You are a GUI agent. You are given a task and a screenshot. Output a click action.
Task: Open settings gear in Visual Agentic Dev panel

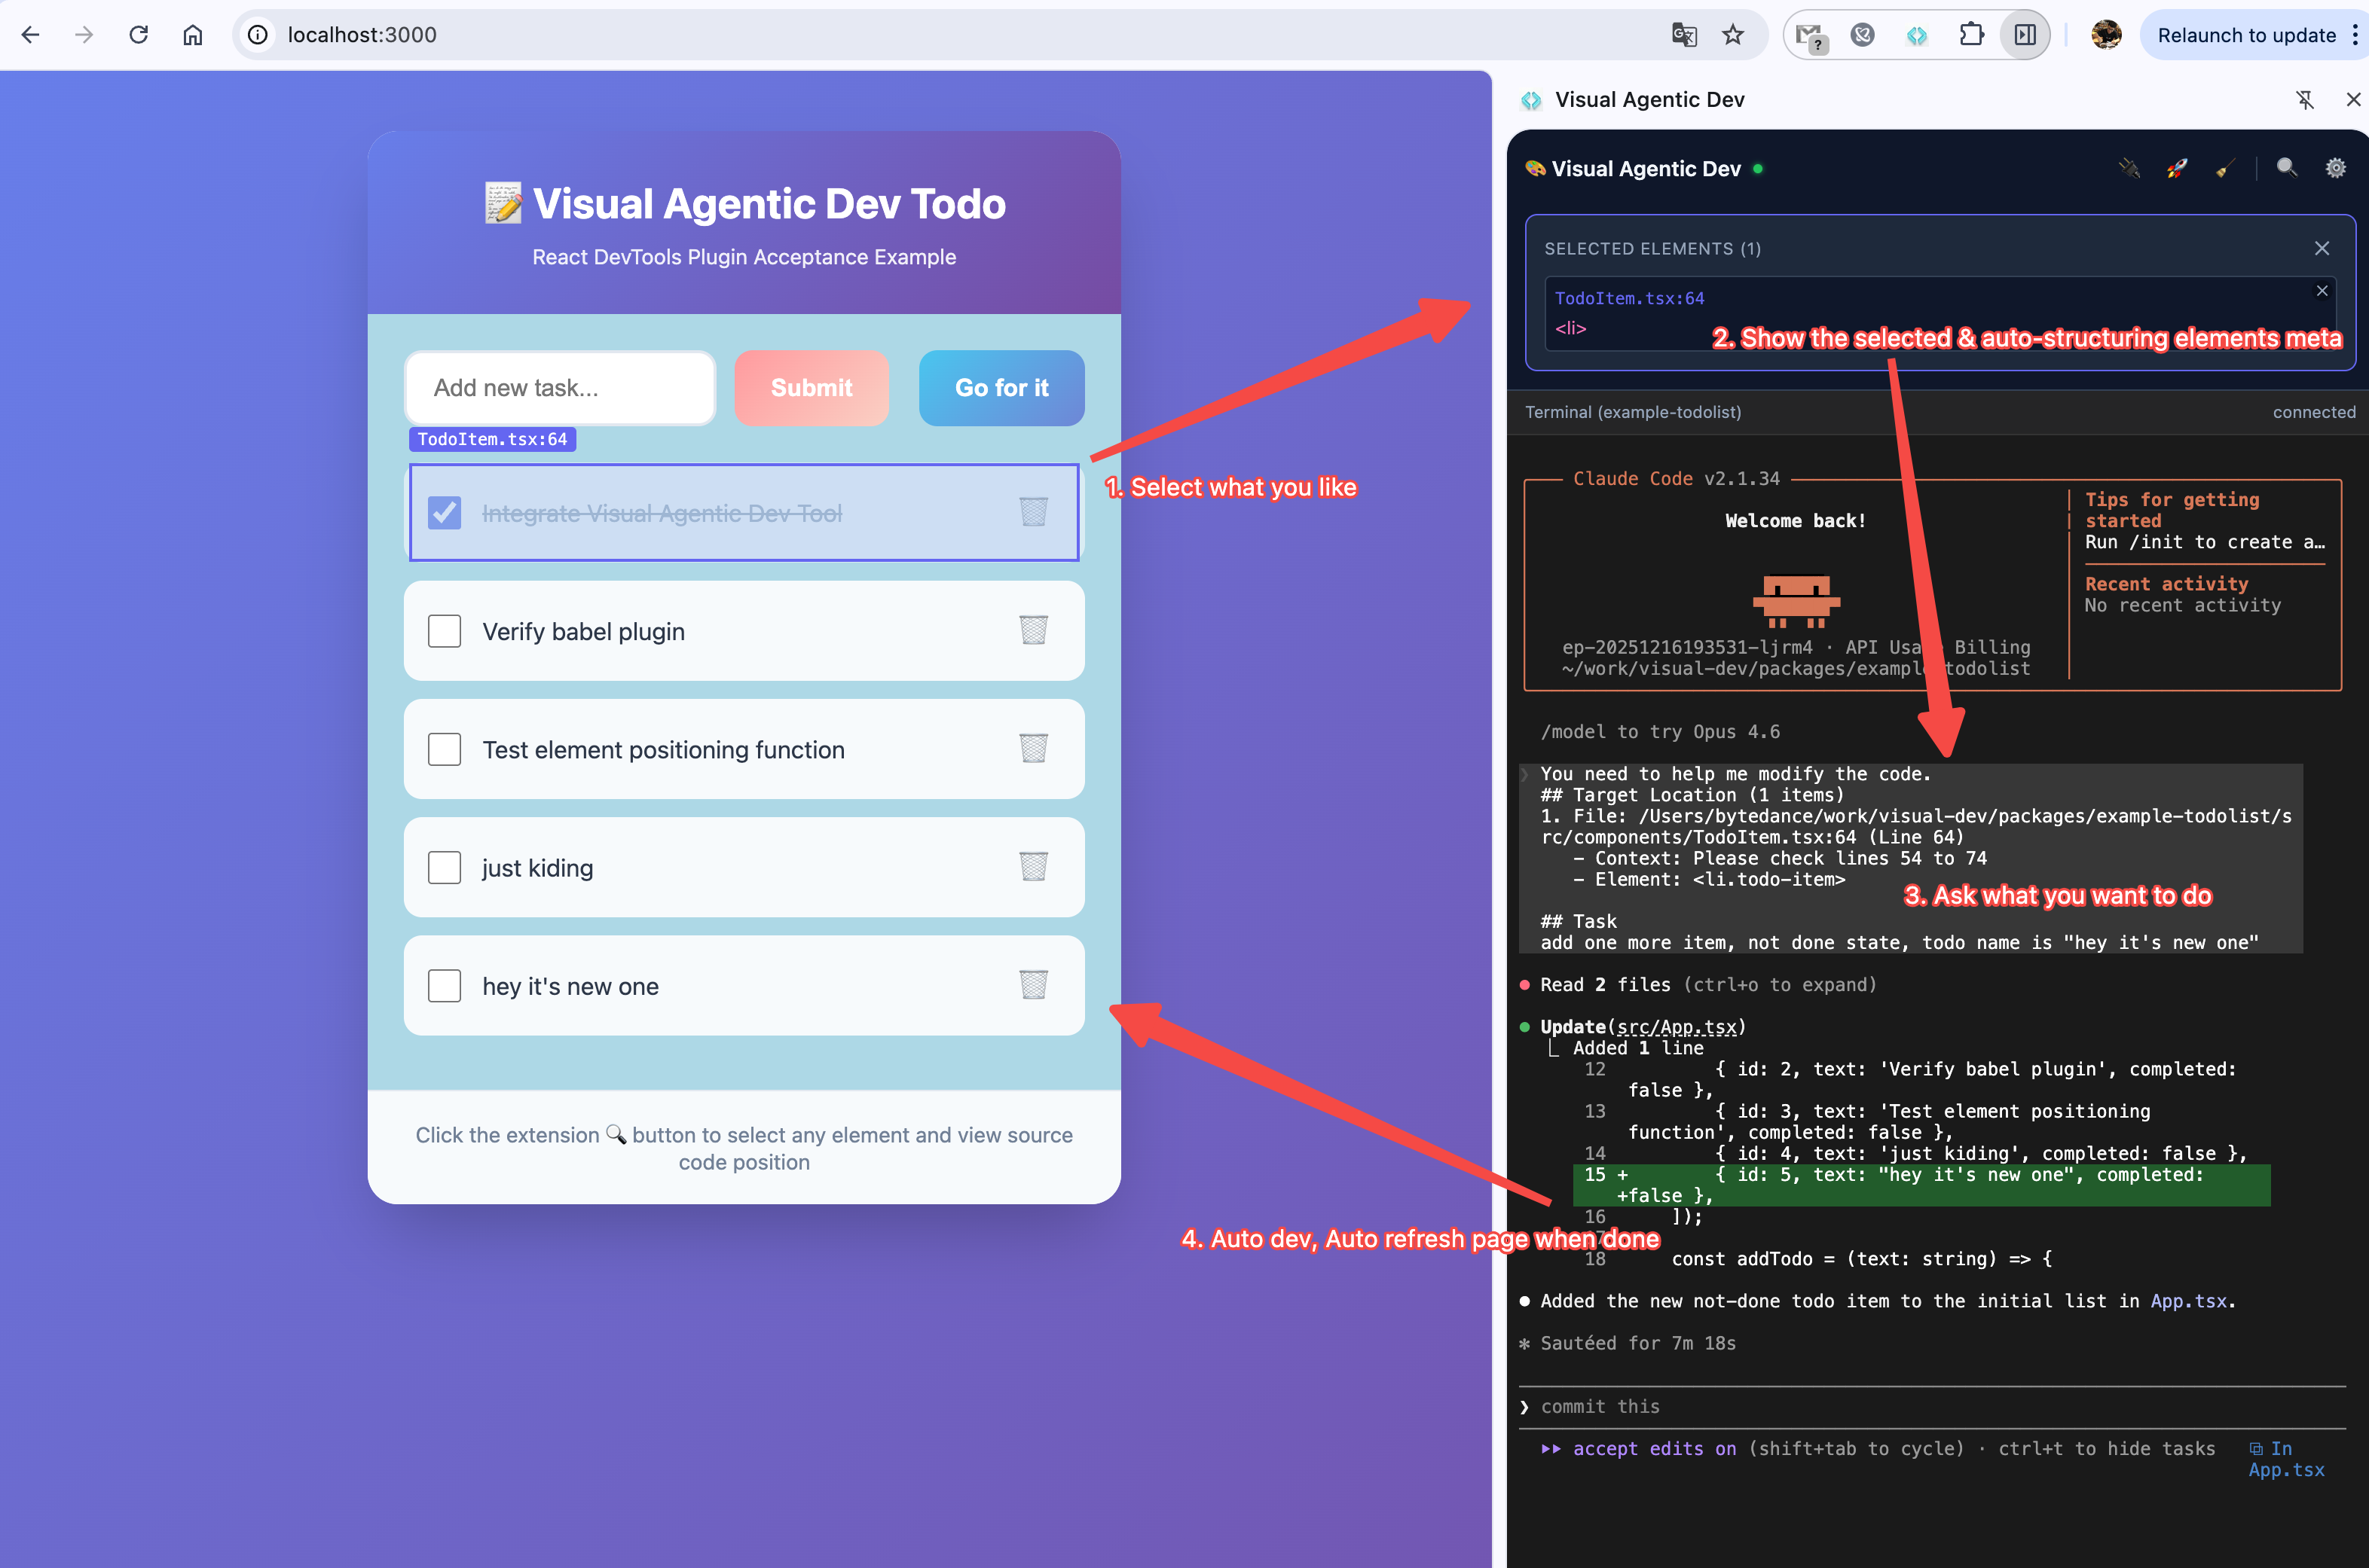pyautogui.click(x=2335, y=168)
